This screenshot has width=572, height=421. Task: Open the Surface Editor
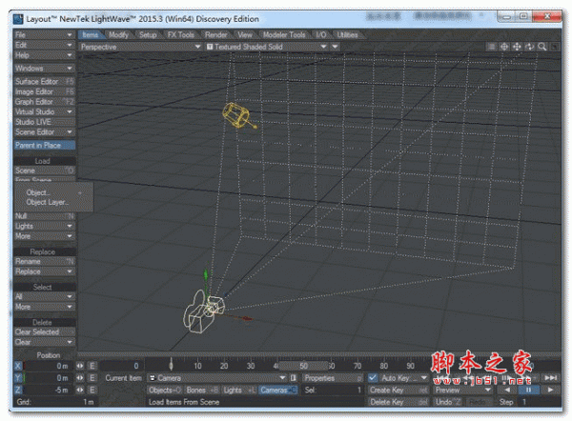pos(43,82)
